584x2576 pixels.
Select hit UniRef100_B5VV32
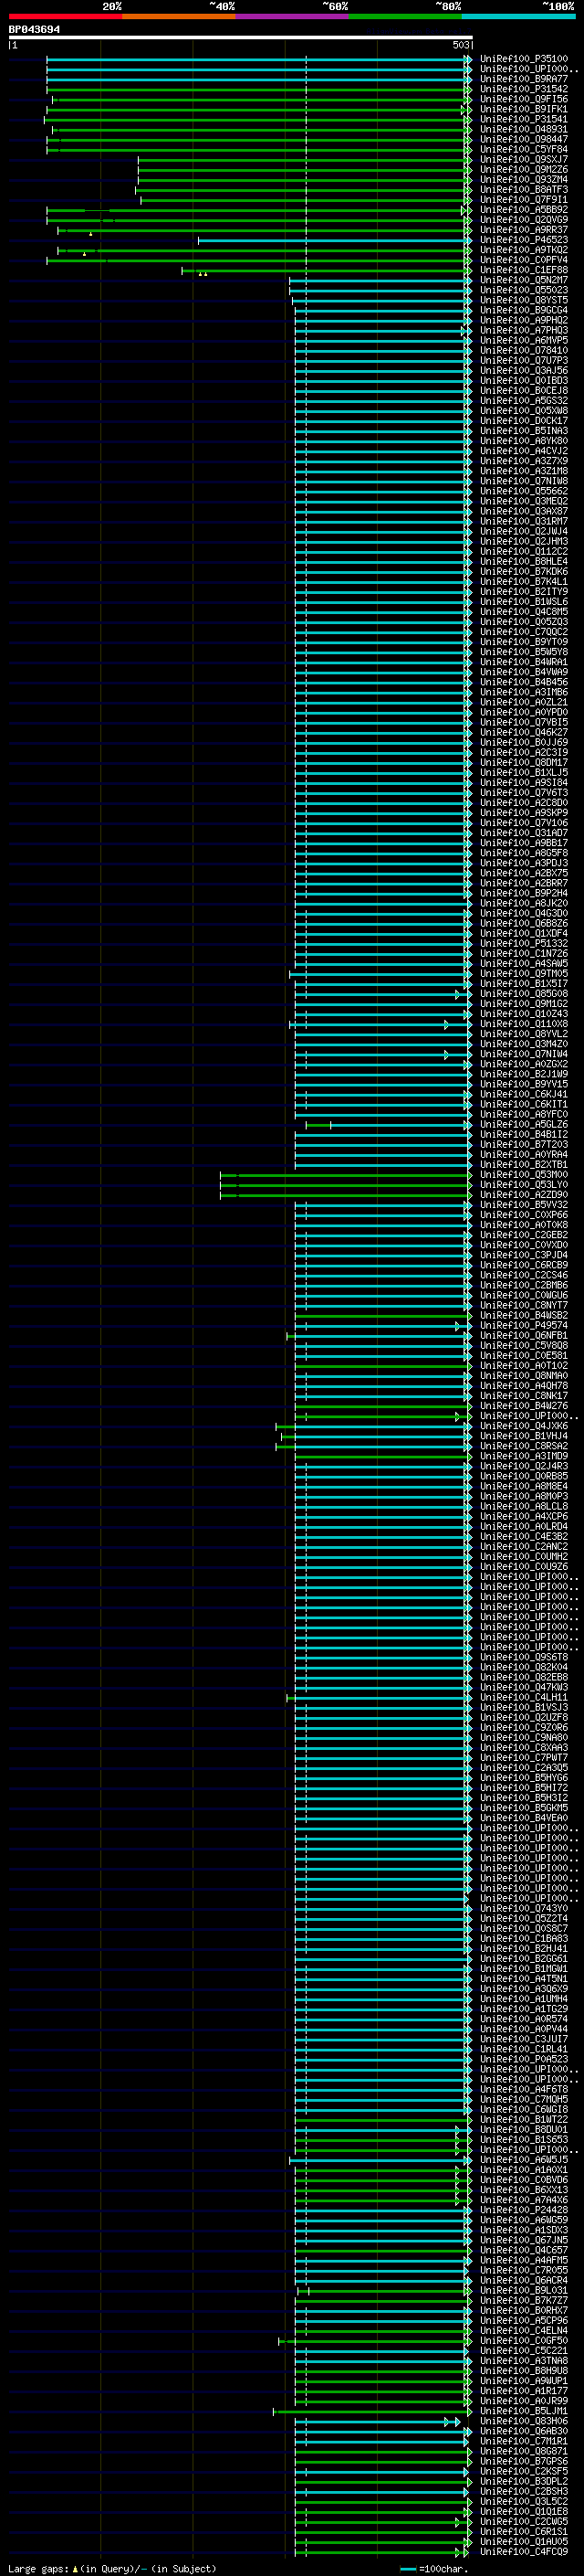point(524,1204)
